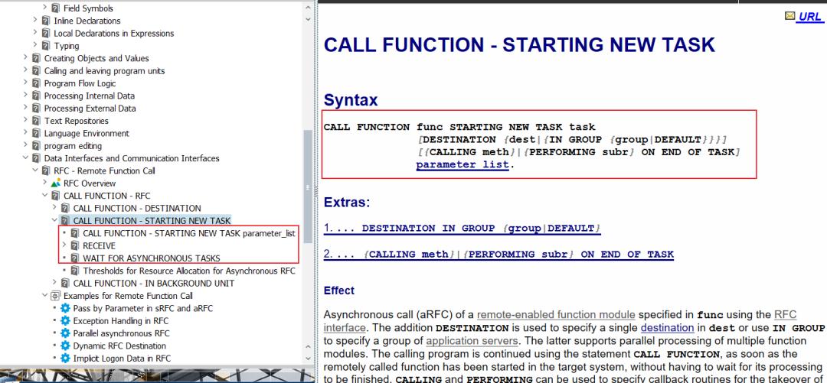The width and height of the screenshot is (827, 383).
Task: Click the CALL FUNCTION - DESTINATION document icon
Action: click(x=65, y=208)
